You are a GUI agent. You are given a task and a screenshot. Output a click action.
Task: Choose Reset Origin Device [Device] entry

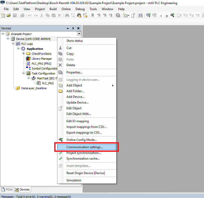pos(85,173)
